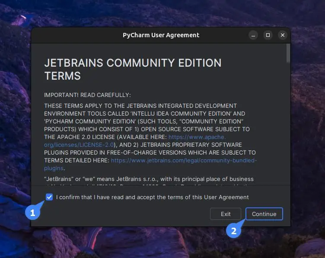Click the Exit button

(226, 214)
